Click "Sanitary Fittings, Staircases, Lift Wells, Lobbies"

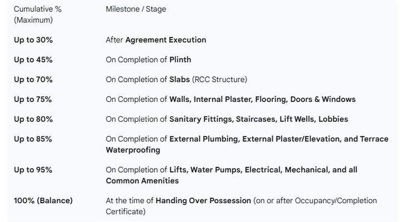point(258,119)
